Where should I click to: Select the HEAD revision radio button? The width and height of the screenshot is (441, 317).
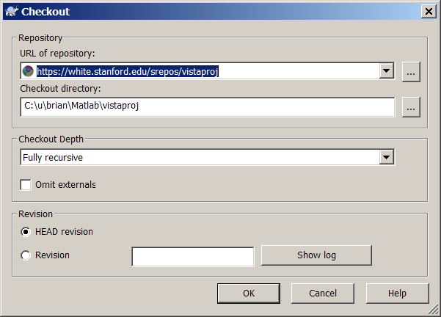coord(26,232)
